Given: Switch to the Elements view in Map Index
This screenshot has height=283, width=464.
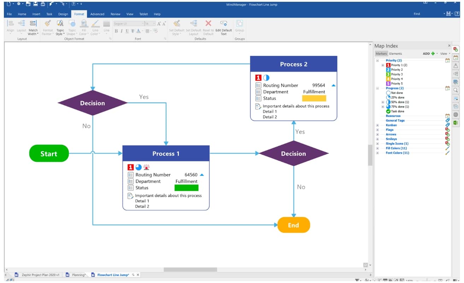Looking at the screenshot, I should coord(395,54).
